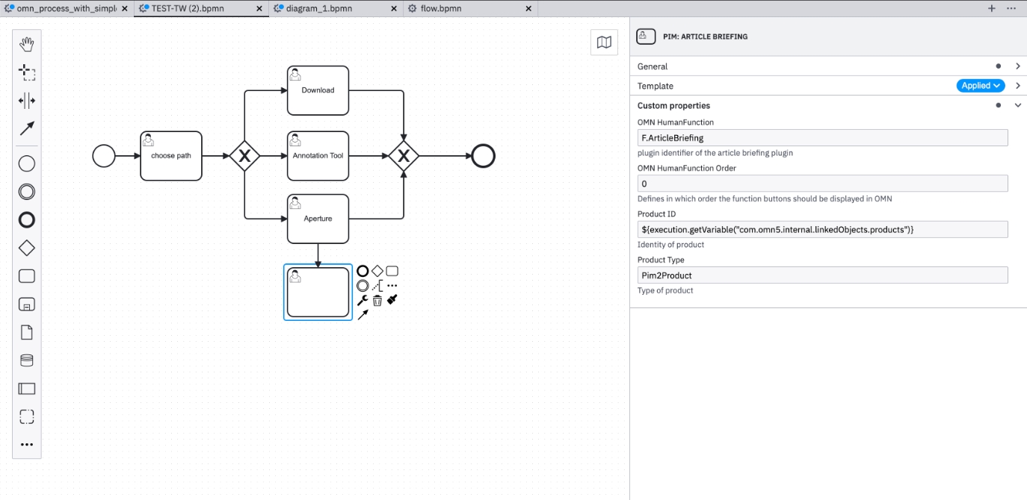The height and width of the screenshot is (500, 1027).
Task: Activate the hand tool in the palette
Action: [x=27, y=44]
